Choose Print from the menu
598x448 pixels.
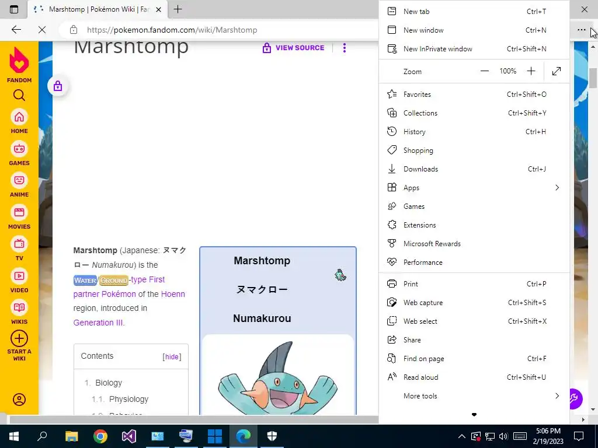[x=474, y=284]
